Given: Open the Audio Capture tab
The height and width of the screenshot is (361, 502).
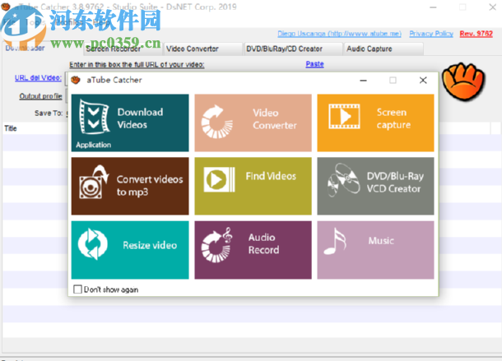Looking at the screenshot, I should coord(383,49).
